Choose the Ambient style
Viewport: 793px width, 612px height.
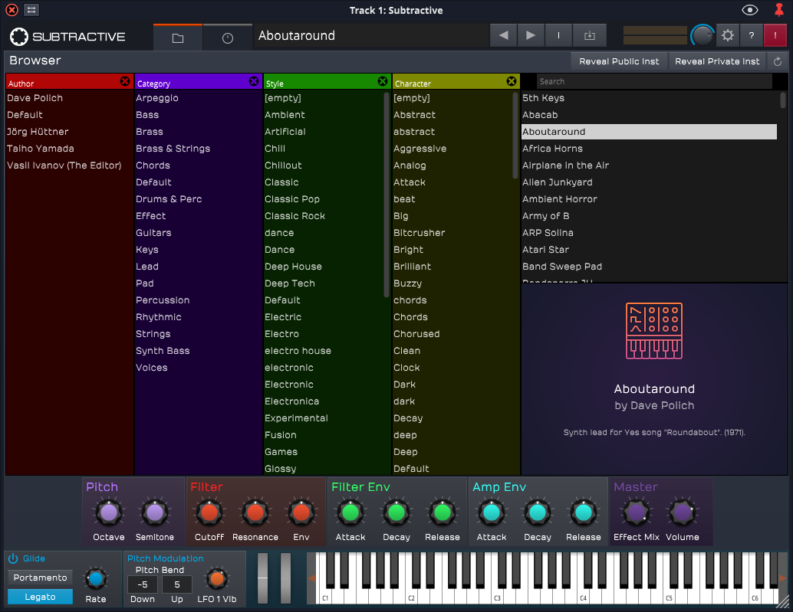click(x=285, y=115)
